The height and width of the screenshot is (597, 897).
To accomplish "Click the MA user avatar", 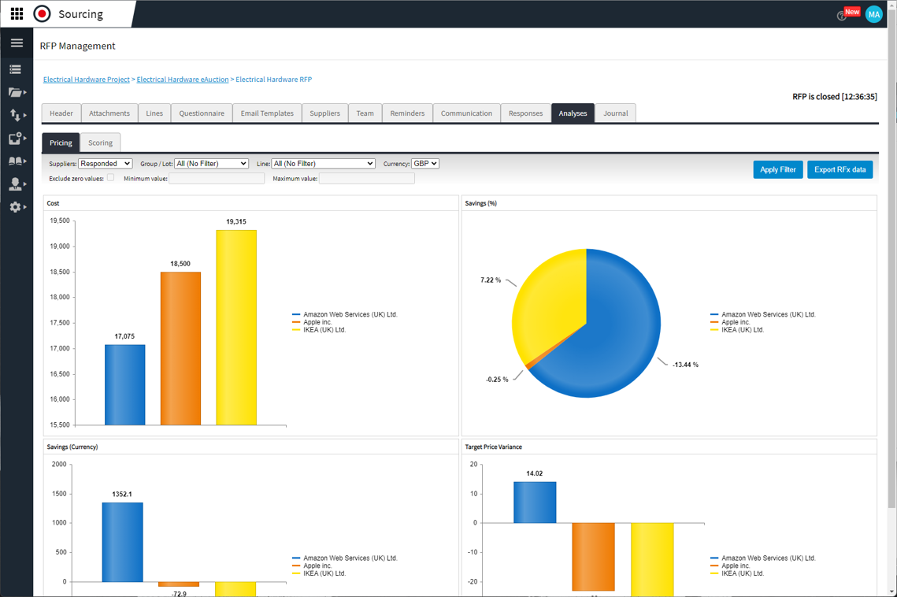I will pos(873,14).
